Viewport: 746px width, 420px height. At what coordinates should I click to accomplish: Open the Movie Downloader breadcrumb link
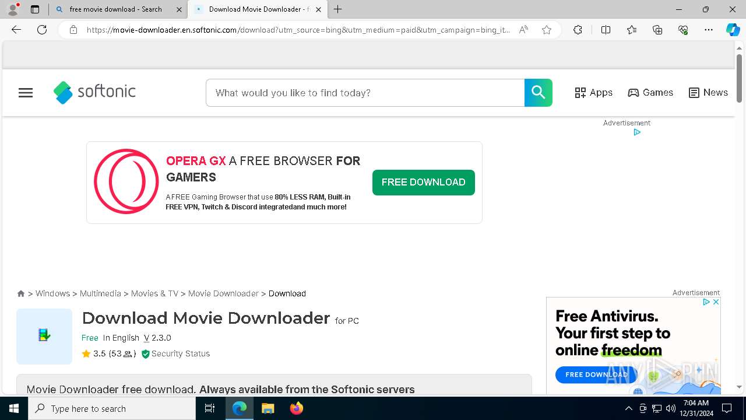pos(223,293)
